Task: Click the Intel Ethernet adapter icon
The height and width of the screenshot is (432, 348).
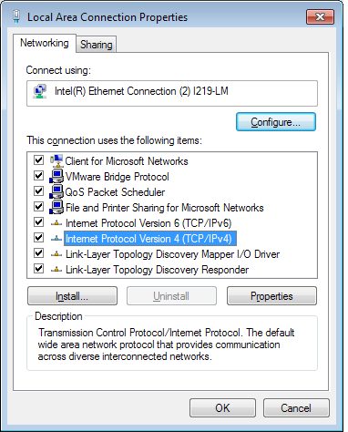Action: (40, 92)
